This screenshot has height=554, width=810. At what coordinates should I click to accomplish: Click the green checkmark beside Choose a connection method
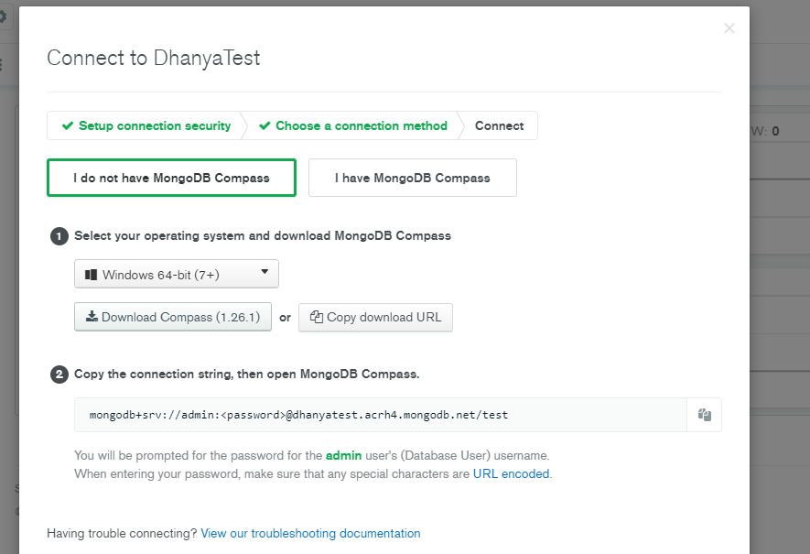tap(265, 126)
